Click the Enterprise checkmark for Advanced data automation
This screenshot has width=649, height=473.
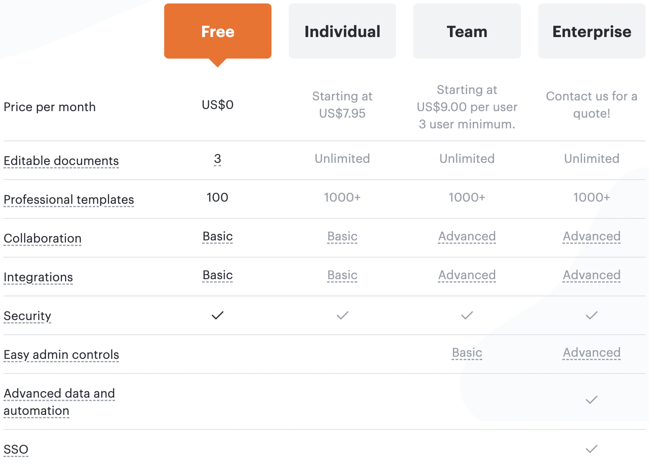pos(592,400)
